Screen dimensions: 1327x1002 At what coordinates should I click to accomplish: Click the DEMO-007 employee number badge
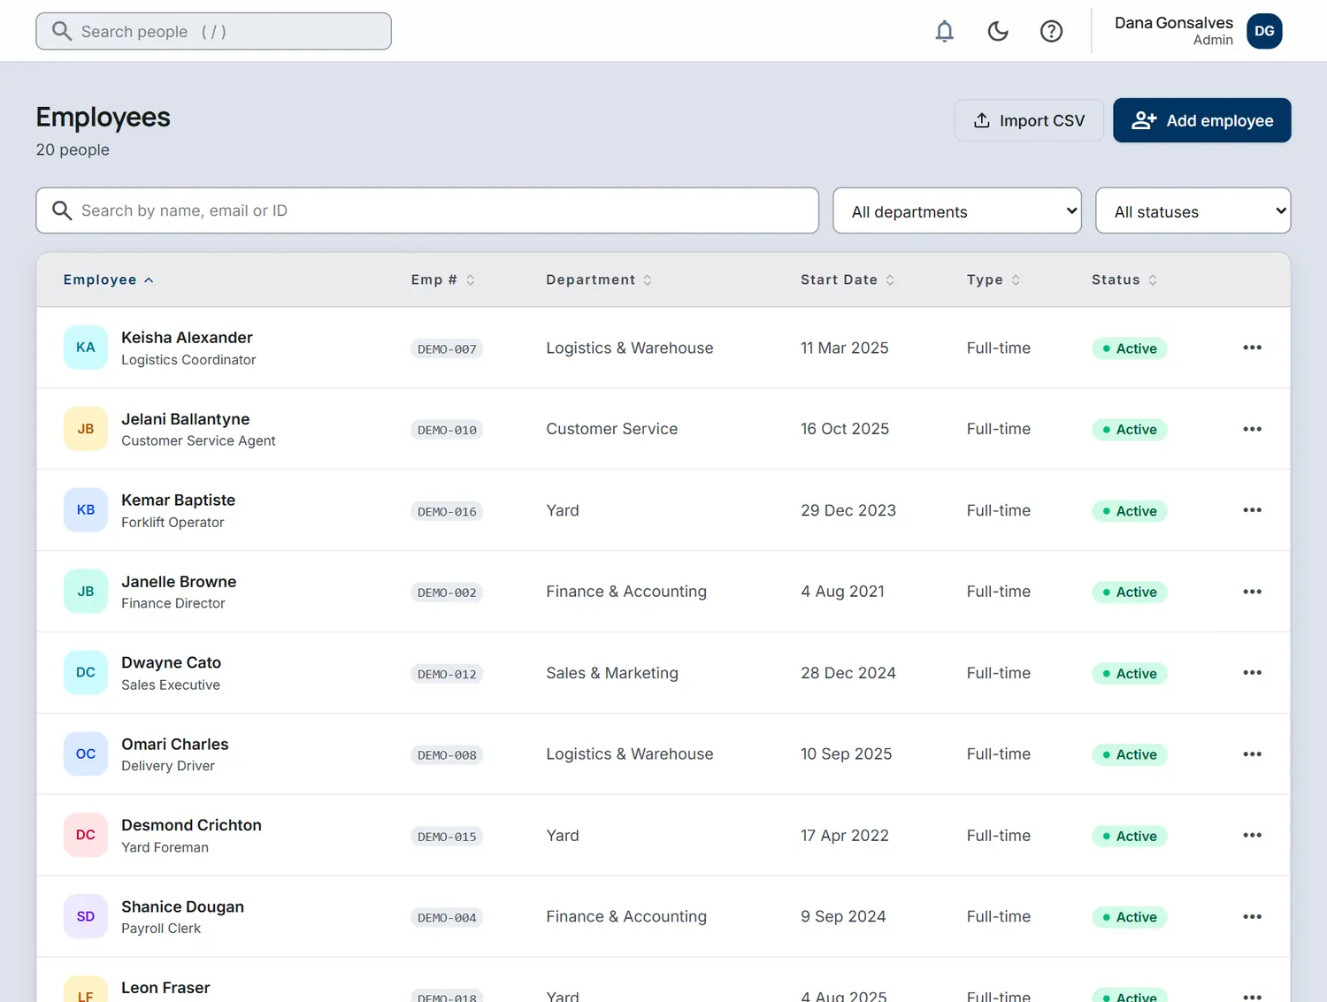click(447, 349)
